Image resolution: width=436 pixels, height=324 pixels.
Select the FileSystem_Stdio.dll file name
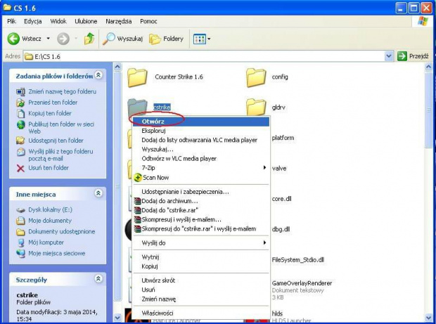297,260
